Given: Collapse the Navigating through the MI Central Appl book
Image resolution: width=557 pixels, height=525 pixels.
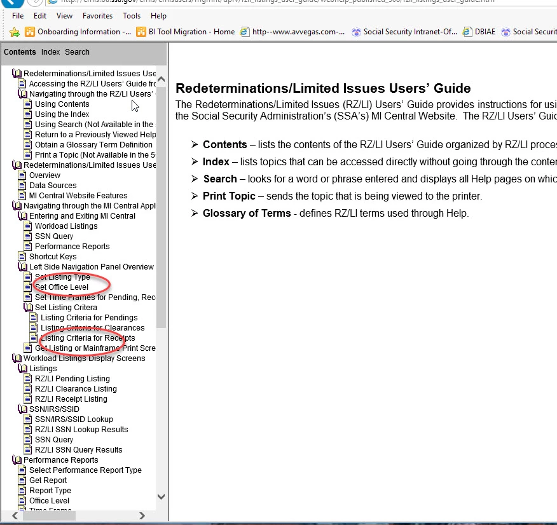Looking at the screenshot, I should 17,206.
